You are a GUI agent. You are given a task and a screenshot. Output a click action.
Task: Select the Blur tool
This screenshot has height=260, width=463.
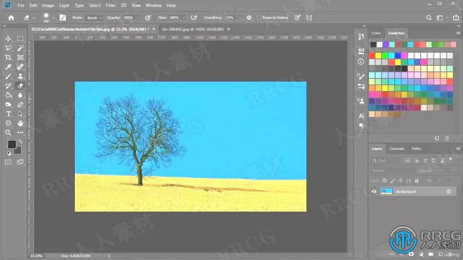click(21, 95)
